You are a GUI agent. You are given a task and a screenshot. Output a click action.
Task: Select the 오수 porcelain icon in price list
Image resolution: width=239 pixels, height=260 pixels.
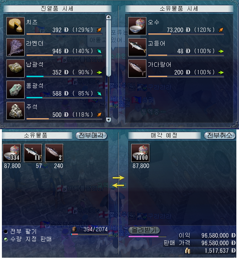pos(137,26)
